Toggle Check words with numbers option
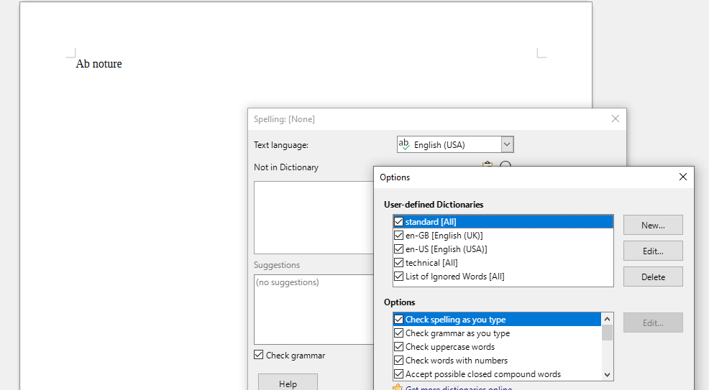 click(x=398, y=361)
